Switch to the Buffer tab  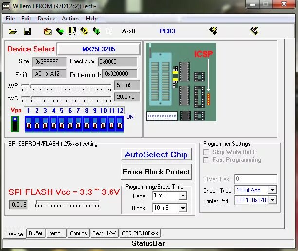36,233
